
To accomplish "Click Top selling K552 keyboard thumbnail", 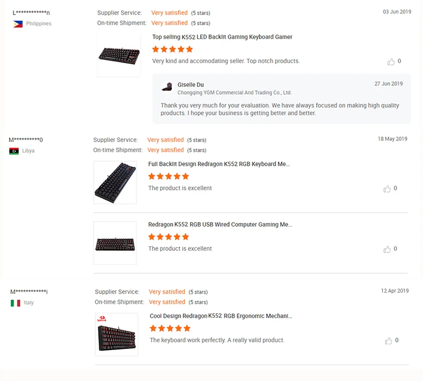I will (x=119, y=55).
